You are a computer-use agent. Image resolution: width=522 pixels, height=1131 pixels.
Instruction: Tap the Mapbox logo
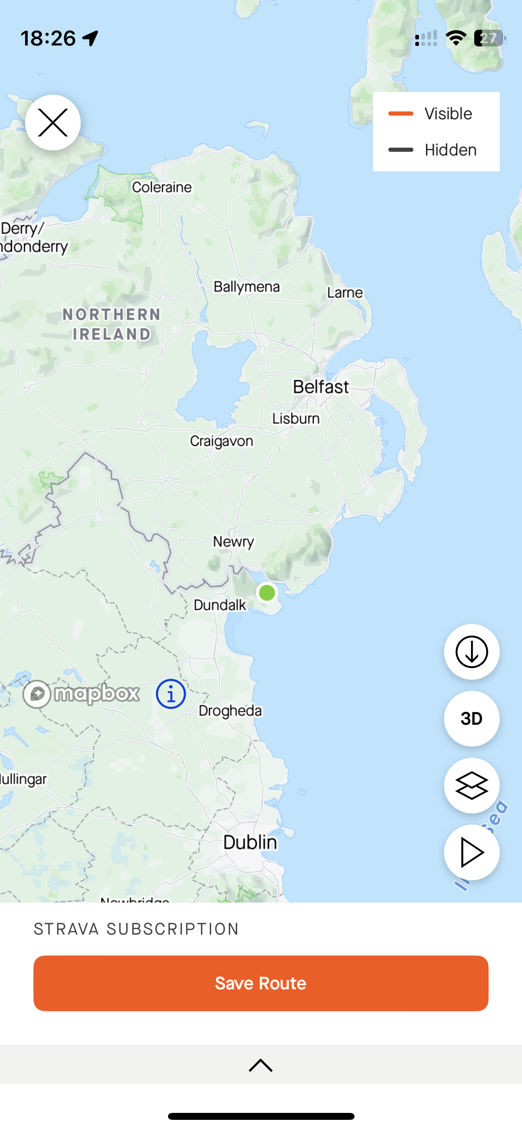(x=81, y=694)
